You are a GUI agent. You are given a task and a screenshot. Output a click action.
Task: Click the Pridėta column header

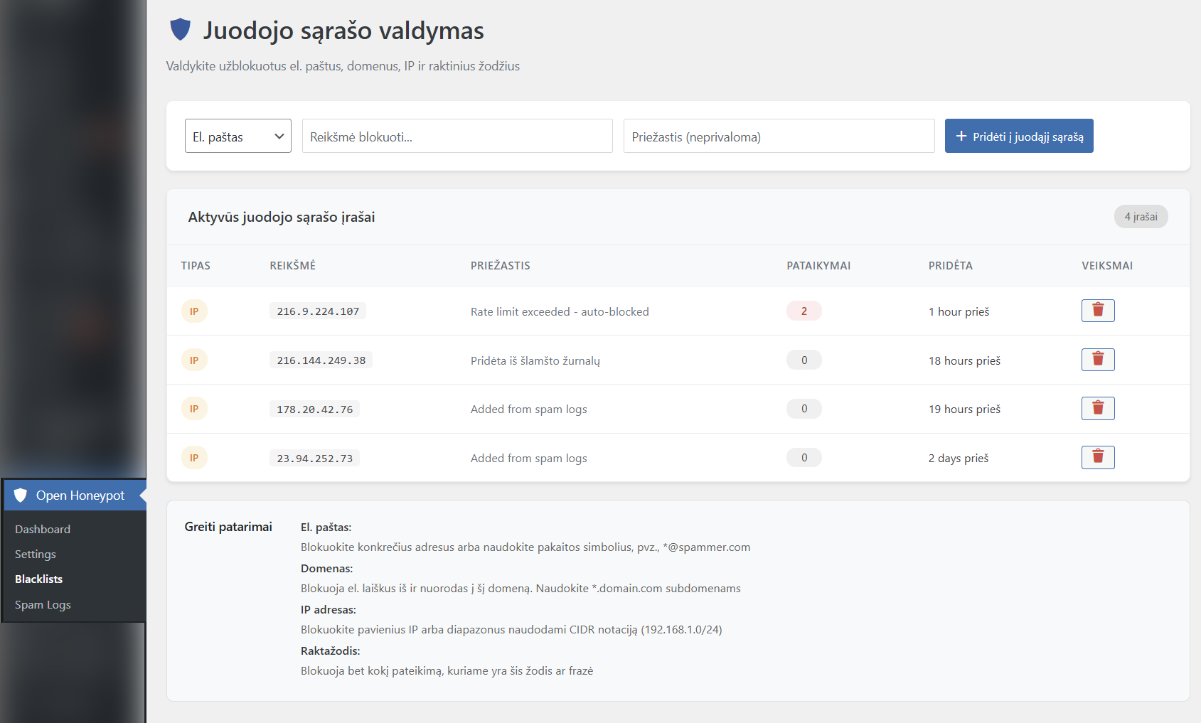(950, 266)
